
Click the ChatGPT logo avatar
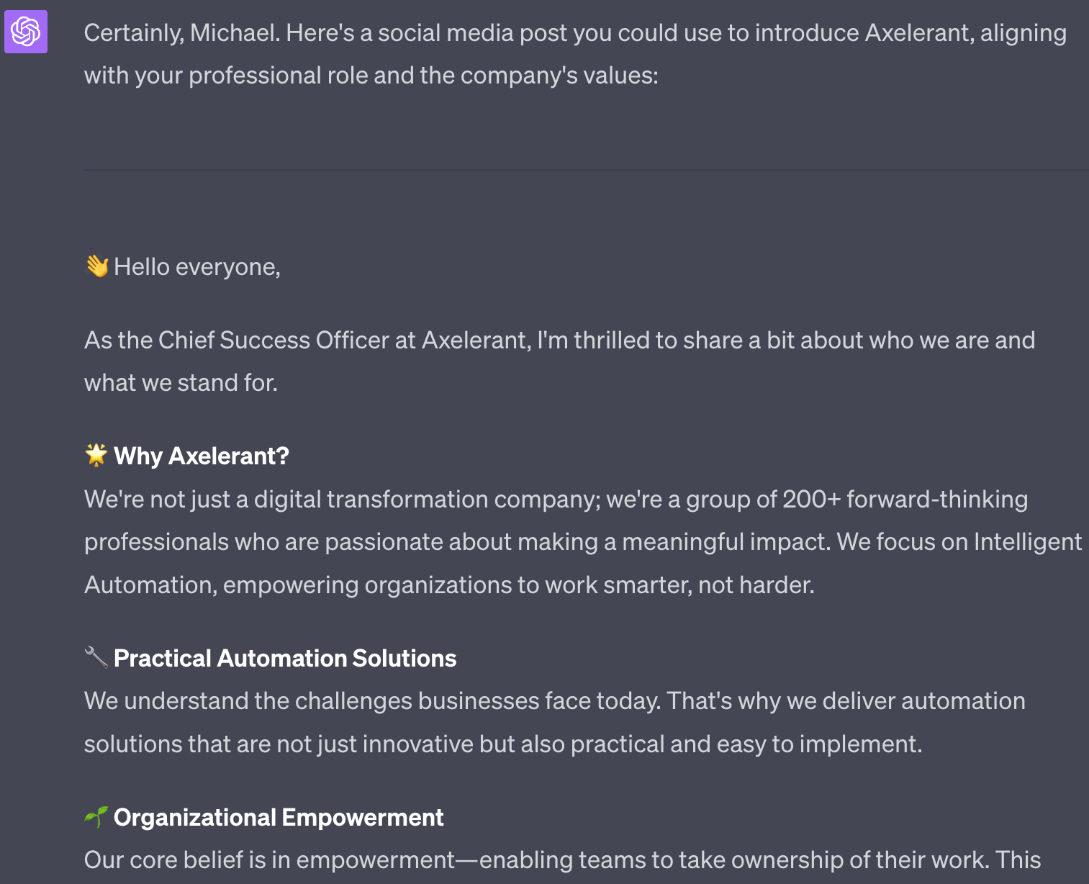[x=26, y=32]
